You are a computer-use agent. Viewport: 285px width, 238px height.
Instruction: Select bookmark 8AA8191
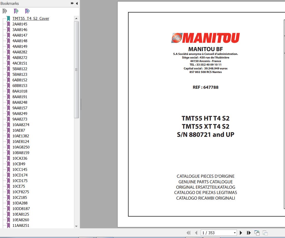point(20,97)
